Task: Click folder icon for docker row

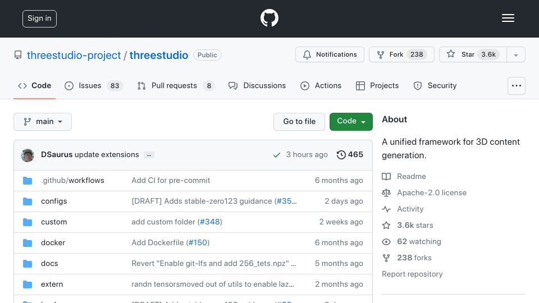Action: point(28,243)
